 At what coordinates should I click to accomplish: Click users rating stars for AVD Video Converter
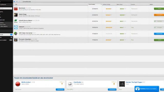pos(123,34)
